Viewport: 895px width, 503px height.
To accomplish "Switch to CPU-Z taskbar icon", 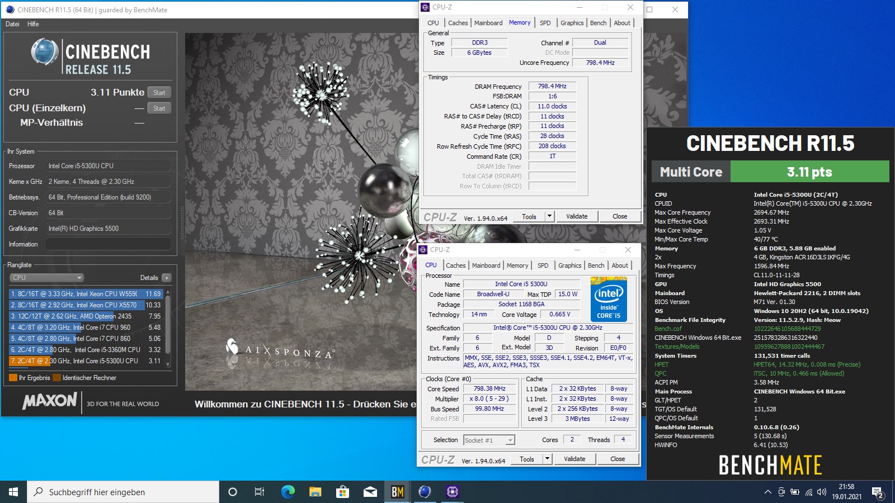I will pyautogui.click(x=452, y=492).
